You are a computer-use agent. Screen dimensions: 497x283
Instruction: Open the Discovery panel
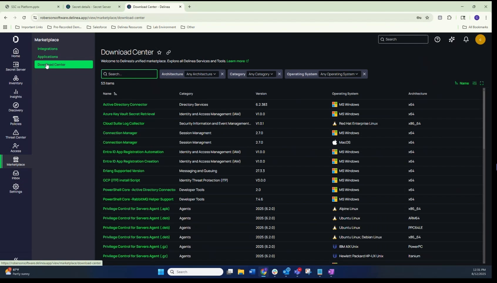[x=16, y=107]
